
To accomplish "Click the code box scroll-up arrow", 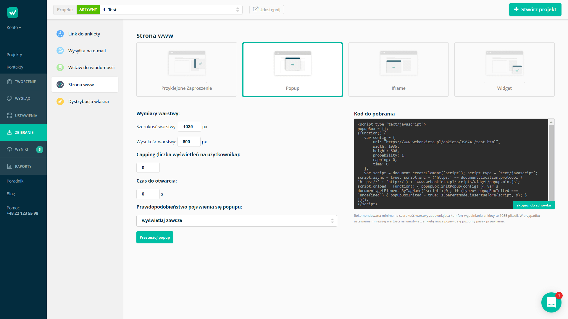I will click(x=551, y=122).
